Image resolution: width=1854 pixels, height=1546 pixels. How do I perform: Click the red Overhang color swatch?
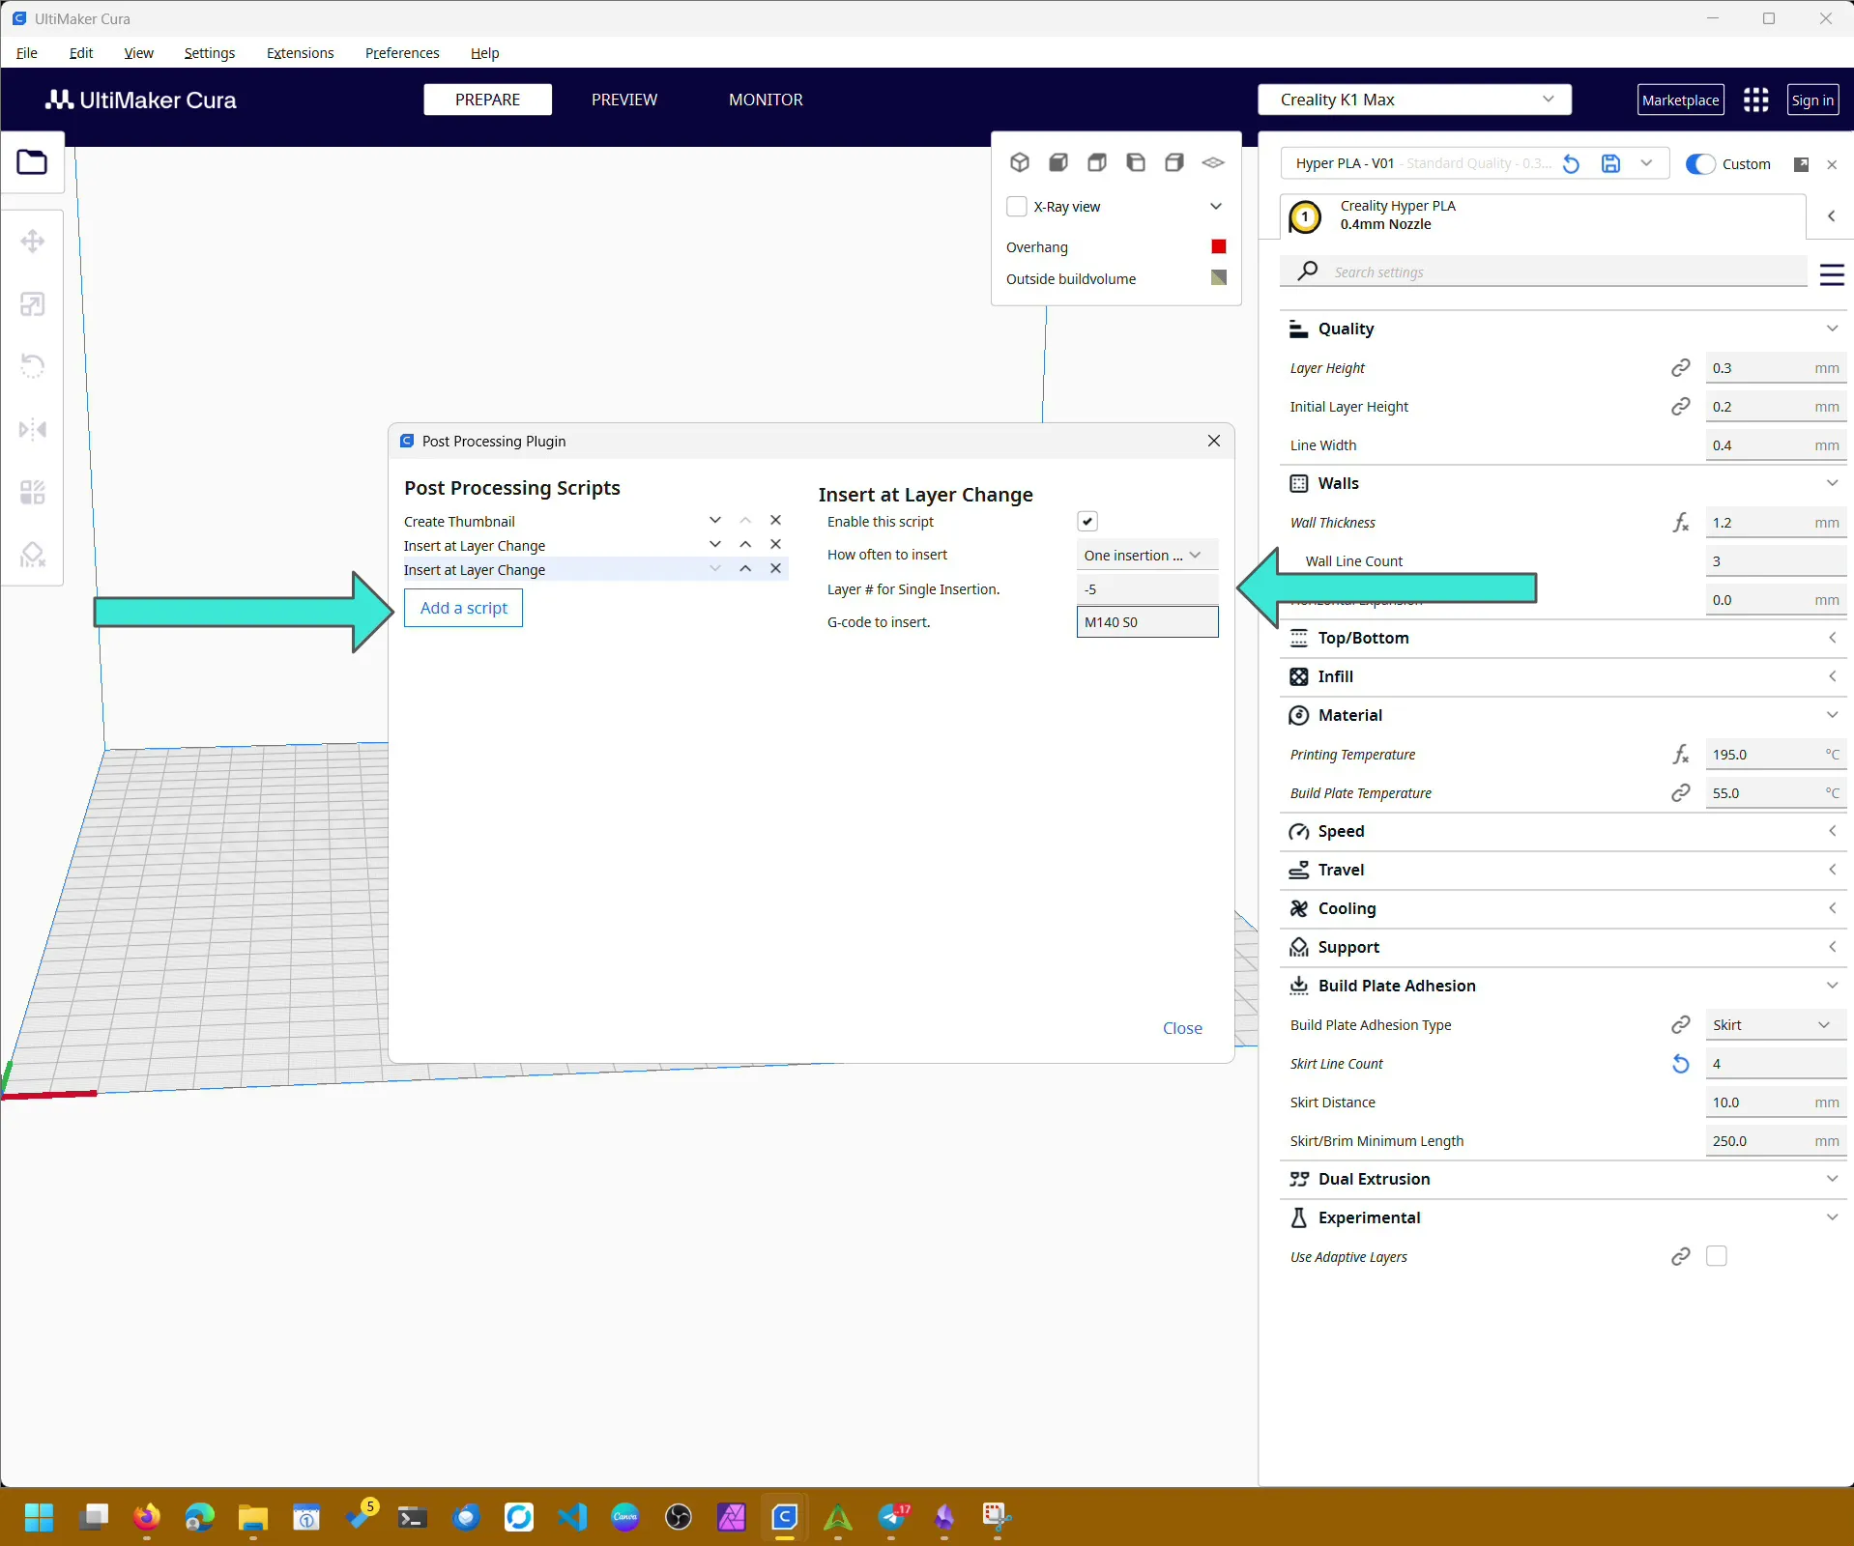1218,247
